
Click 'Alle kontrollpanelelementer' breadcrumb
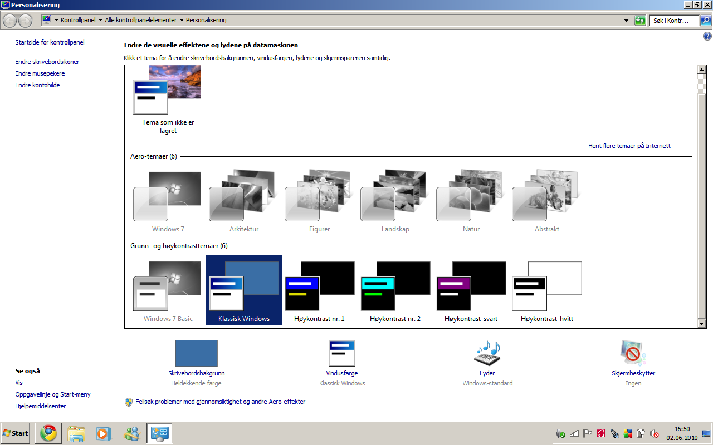click(x=140, y=20)
